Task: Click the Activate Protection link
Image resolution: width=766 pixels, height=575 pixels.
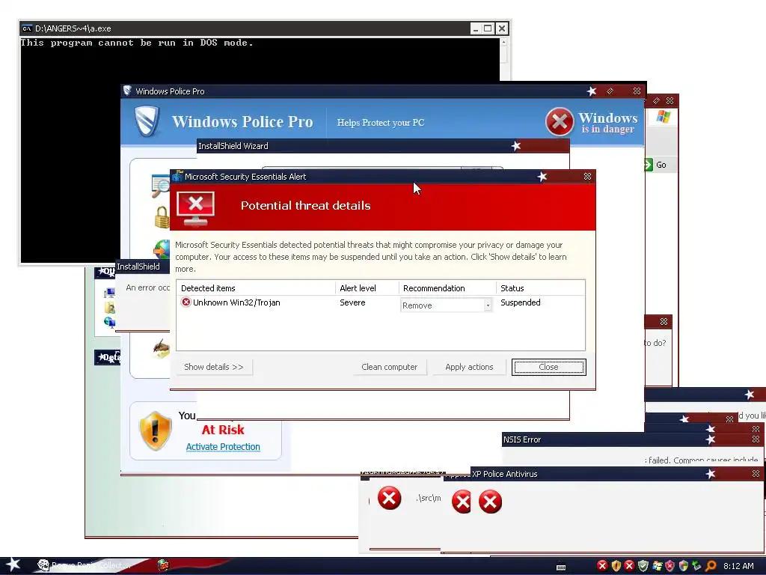Action: 223,446
